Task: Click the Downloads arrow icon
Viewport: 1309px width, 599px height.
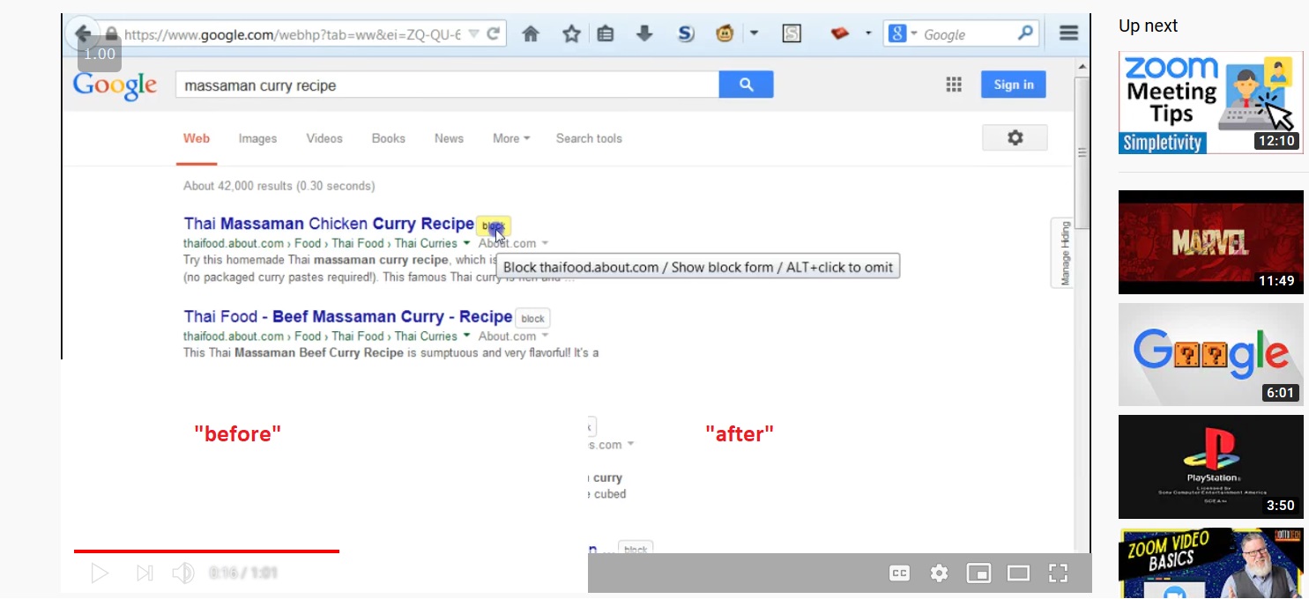Action: 643,33
